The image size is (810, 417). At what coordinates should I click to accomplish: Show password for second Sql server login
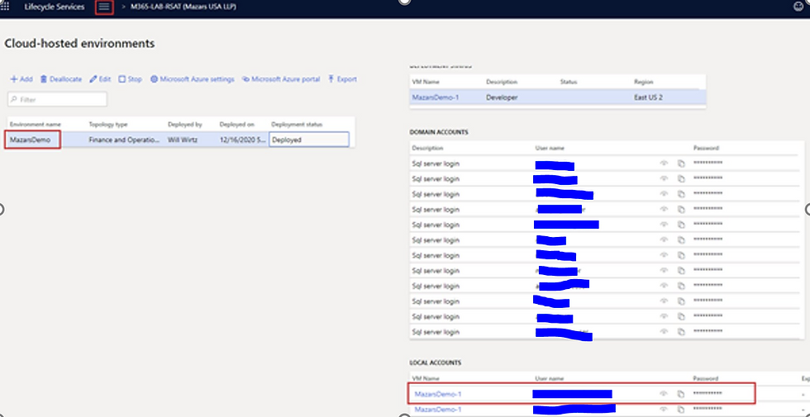664,178
